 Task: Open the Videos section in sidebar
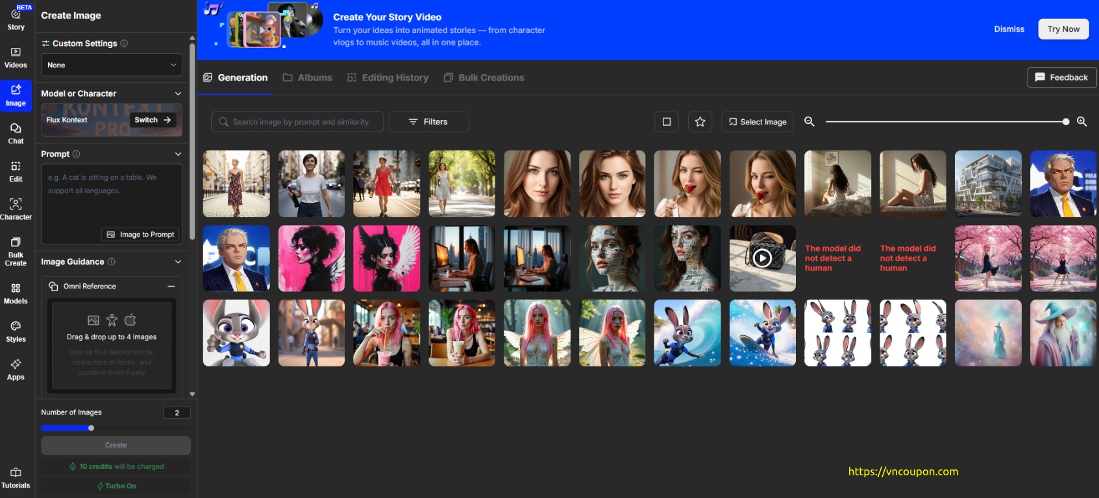[x=16, y=57]
